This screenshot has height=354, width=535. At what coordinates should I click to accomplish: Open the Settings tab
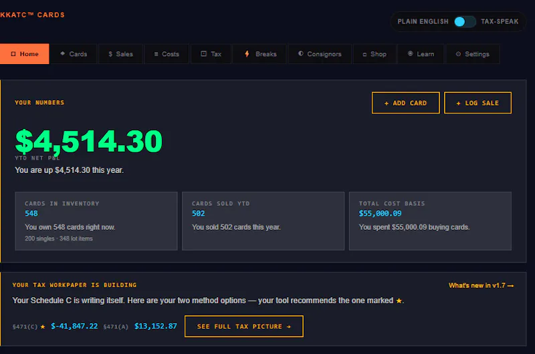473,54
